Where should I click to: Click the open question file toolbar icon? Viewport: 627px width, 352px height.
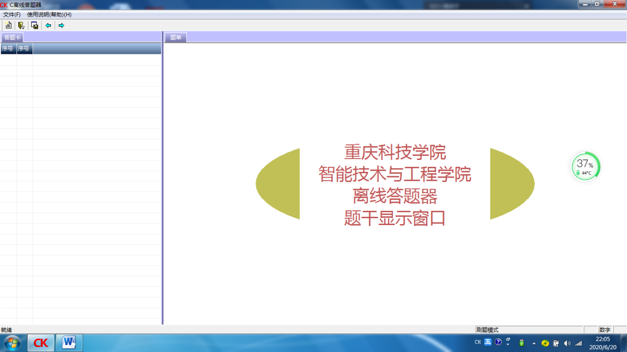click(21, 25)
